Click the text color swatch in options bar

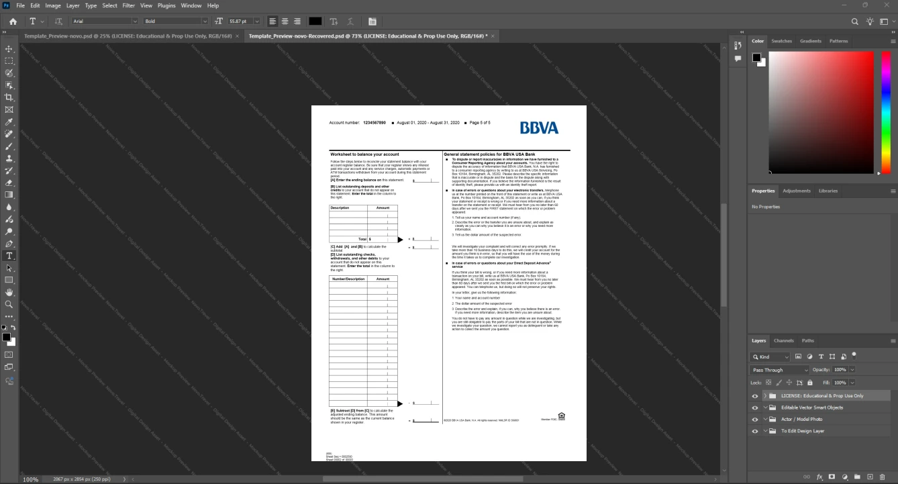pos(315,21)
